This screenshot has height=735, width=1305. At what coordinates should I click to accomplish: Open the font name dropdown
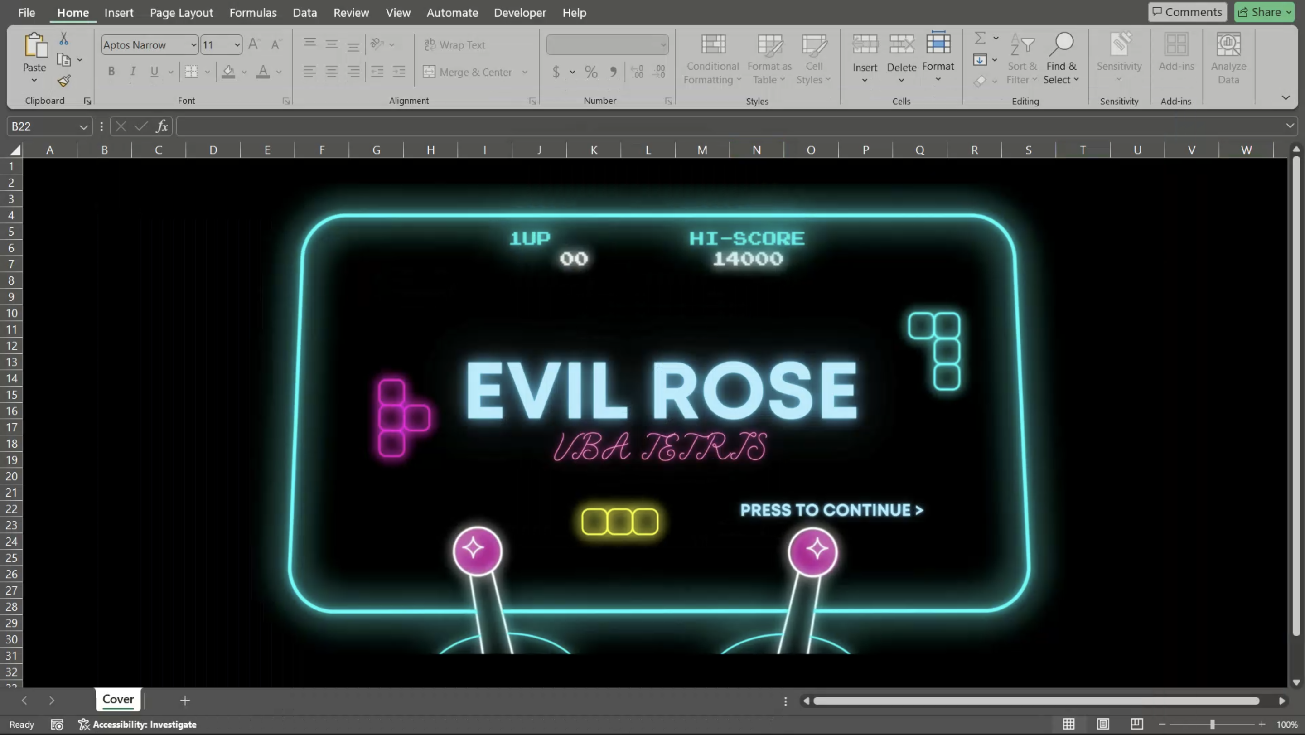click(193, 45)
